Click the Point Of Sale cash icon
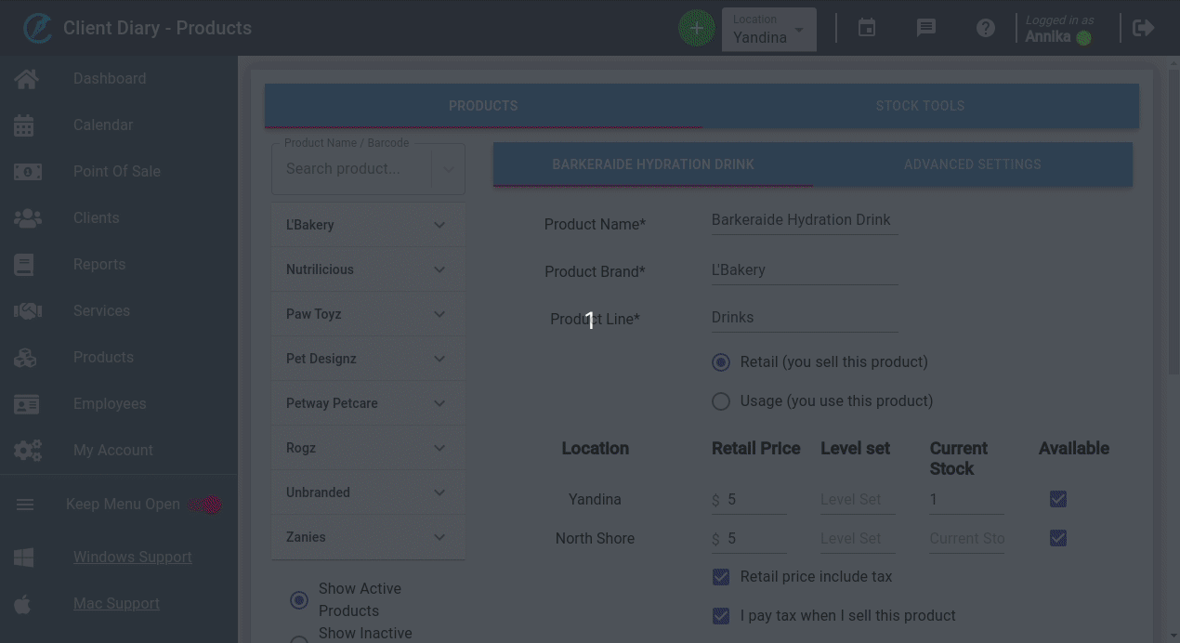Screen dimensions: 1180x643 click(x=28, y=172)
